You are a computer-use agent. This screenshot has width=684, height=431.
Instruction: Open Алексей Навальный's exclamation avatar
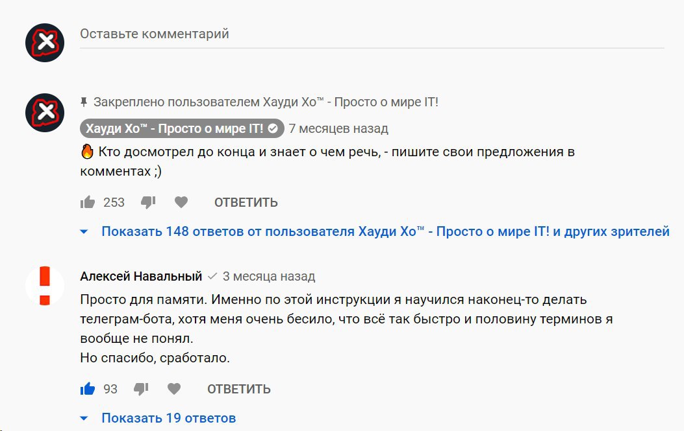tap(45, 286)
